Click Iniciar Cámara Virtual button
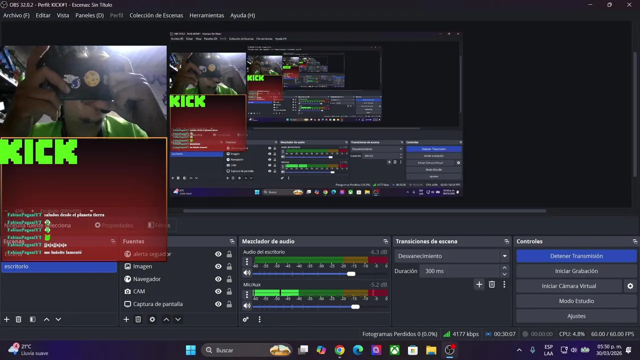 tap(569, 286)
